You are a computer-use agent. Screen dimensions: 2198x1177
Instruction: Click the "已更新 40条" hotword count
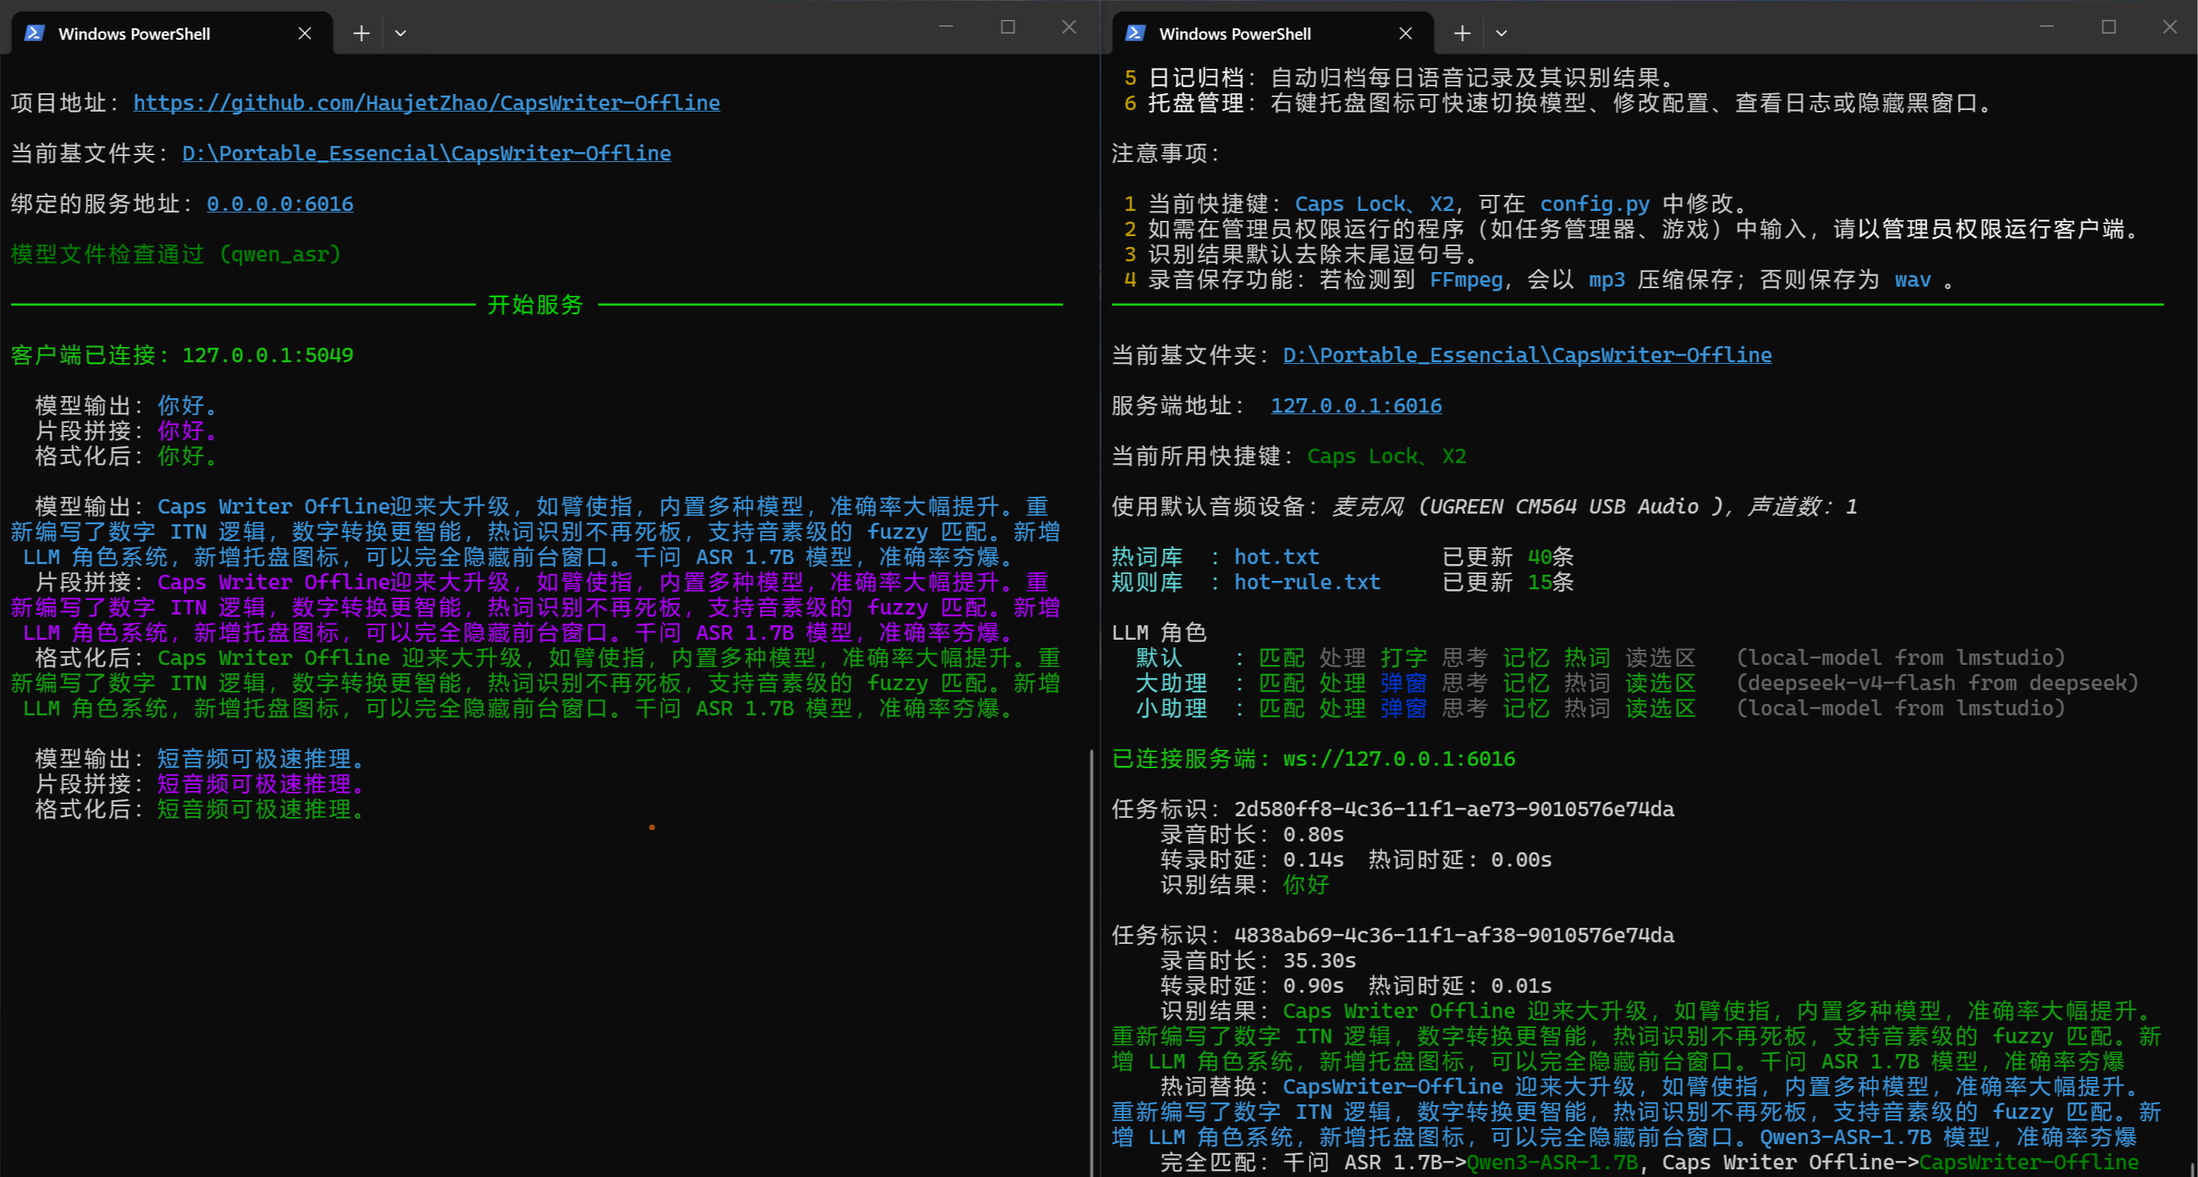pyautogui.click(x=1508, y=557)
